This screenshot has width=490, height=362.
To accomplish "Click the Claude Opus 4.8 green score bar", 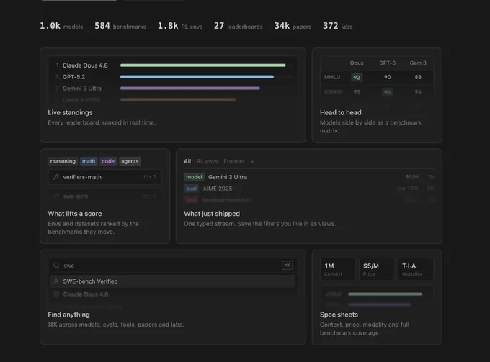I will (x=202, y=65).
